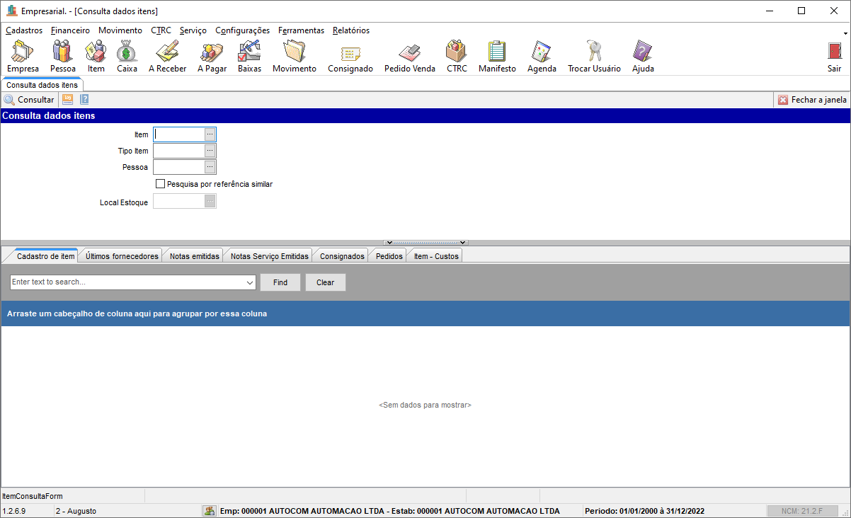
Task: Open the Financeiro menu
Action: click(x=70, y=30)
